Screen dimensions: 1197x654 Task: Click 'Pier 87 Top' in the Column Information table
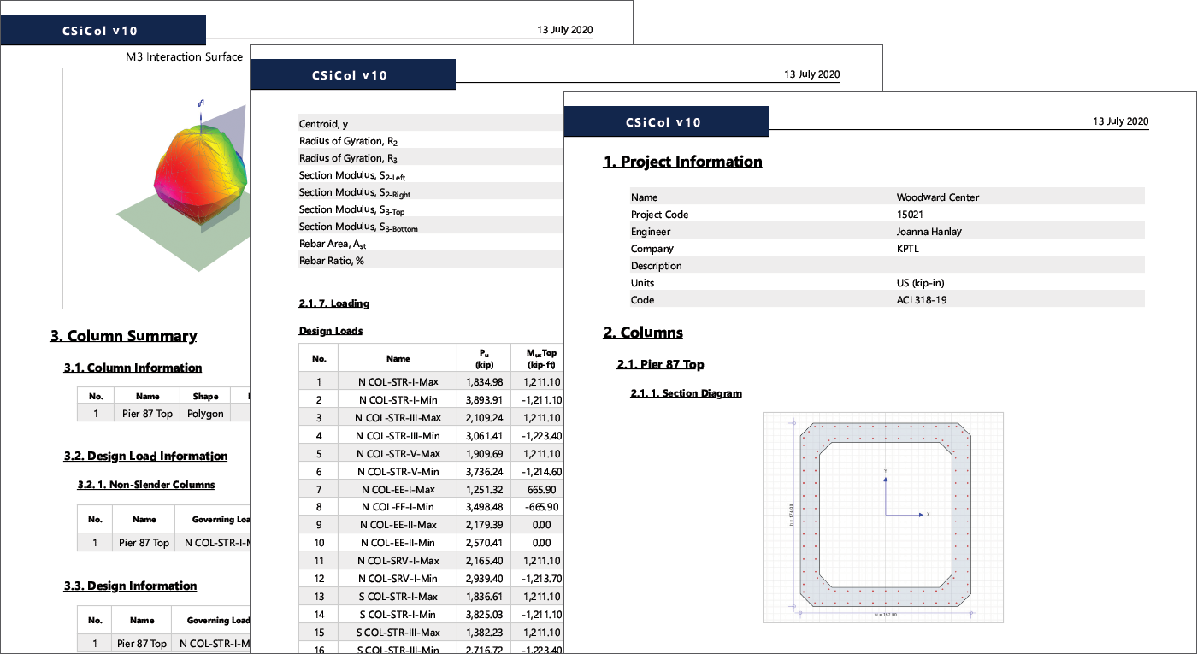point(147,413)
